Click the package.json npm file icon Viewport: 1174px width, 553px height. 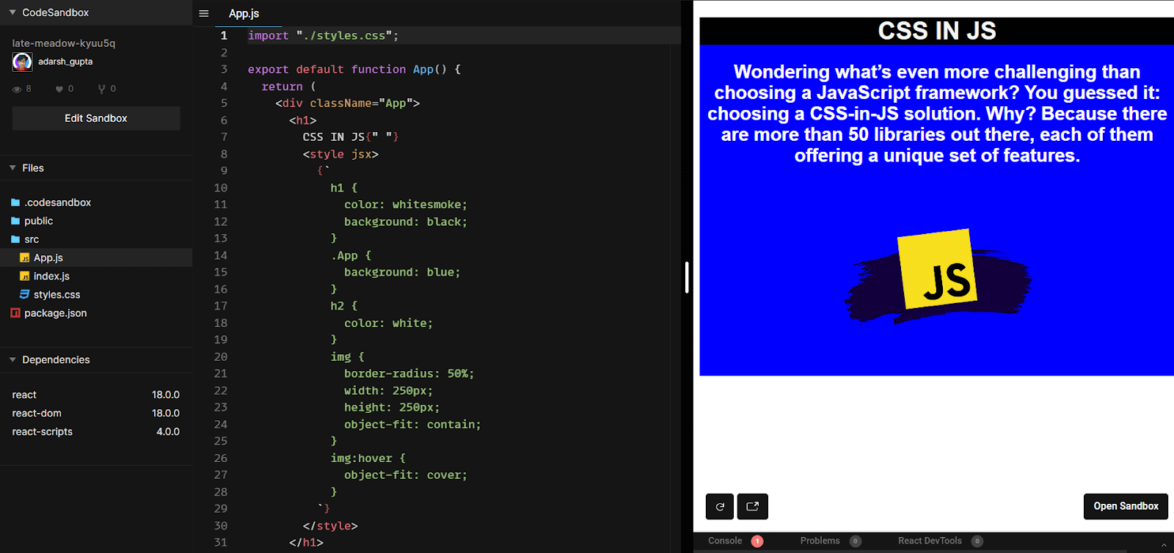tap(15, 313)
